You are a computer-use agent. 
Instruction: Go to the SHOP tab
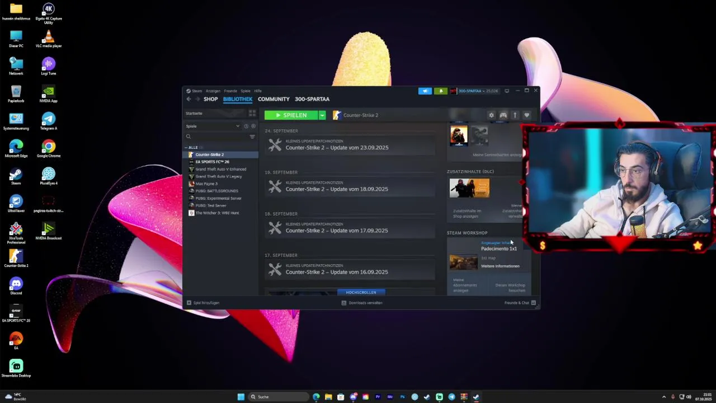[x=211, y=99]
